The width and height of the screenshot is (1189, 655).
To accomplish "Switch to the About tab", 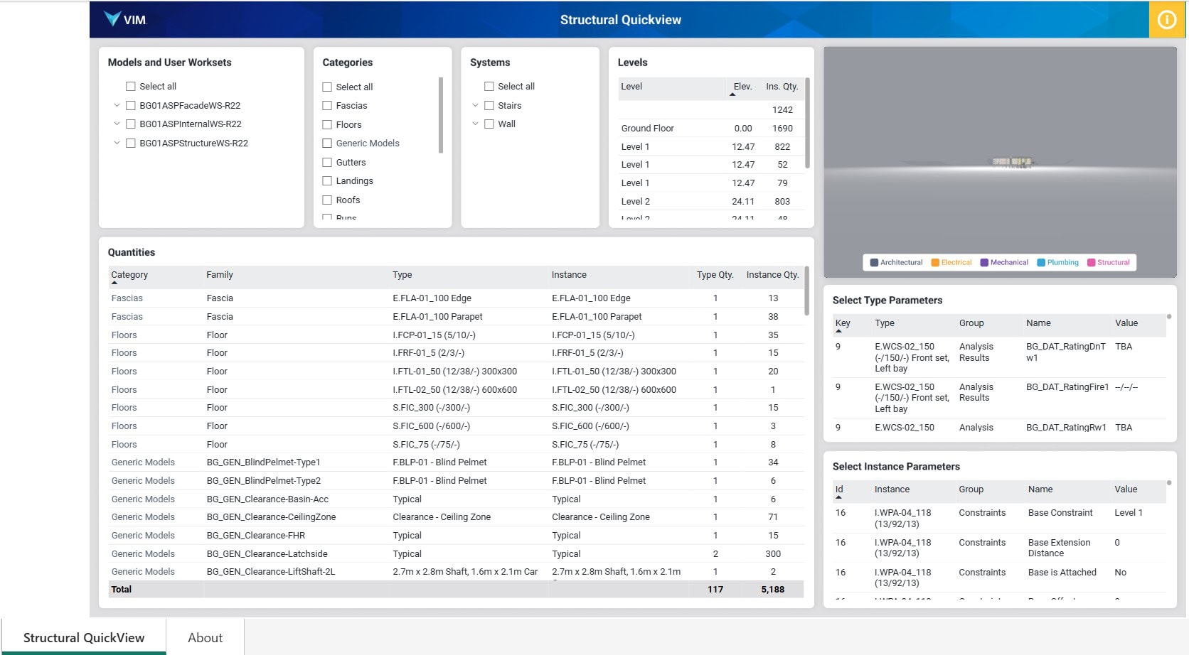I will [205, 637].
